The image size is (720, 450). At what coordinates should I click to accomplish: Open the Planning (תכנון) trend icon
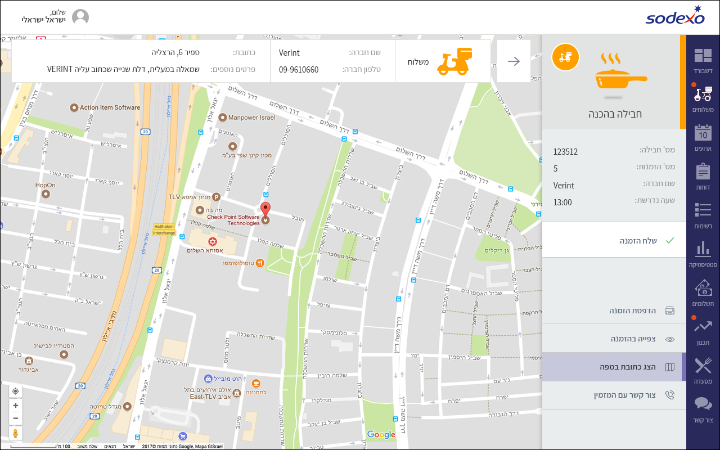pos(703,331)
